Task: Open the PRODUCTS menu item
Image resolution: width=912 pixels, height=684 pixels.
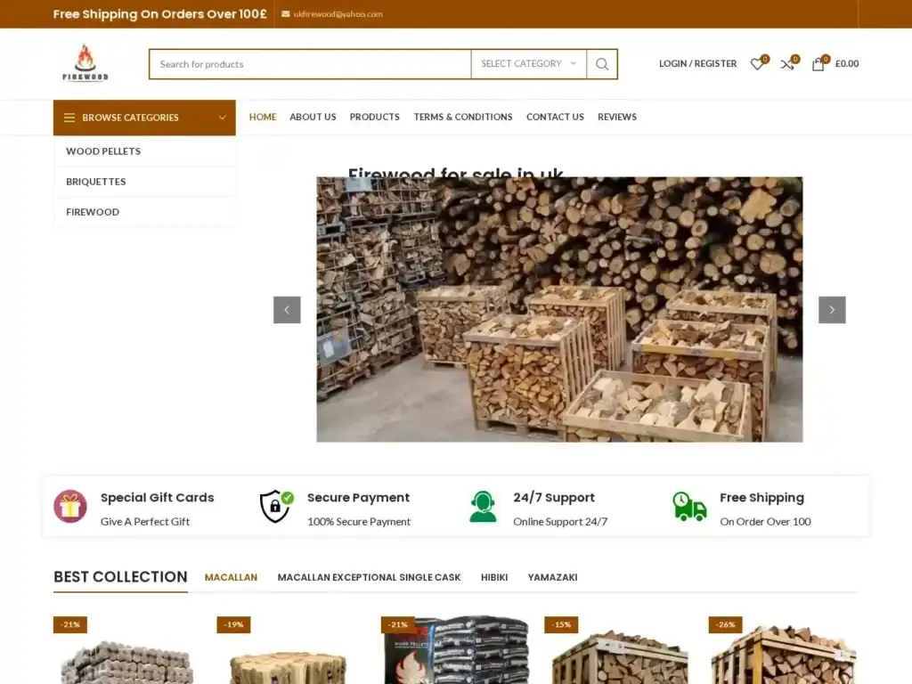Action: [374, 117]
